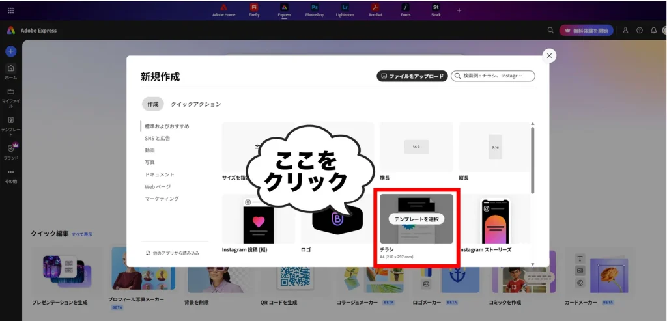Open Lightroom from the top app bar

click(x=345, y=10)
